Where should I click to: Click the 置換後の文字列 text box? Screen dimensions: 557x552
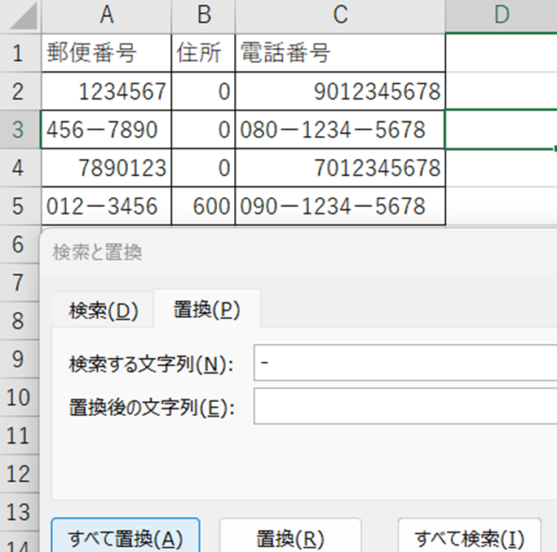[x=405, y=406]
